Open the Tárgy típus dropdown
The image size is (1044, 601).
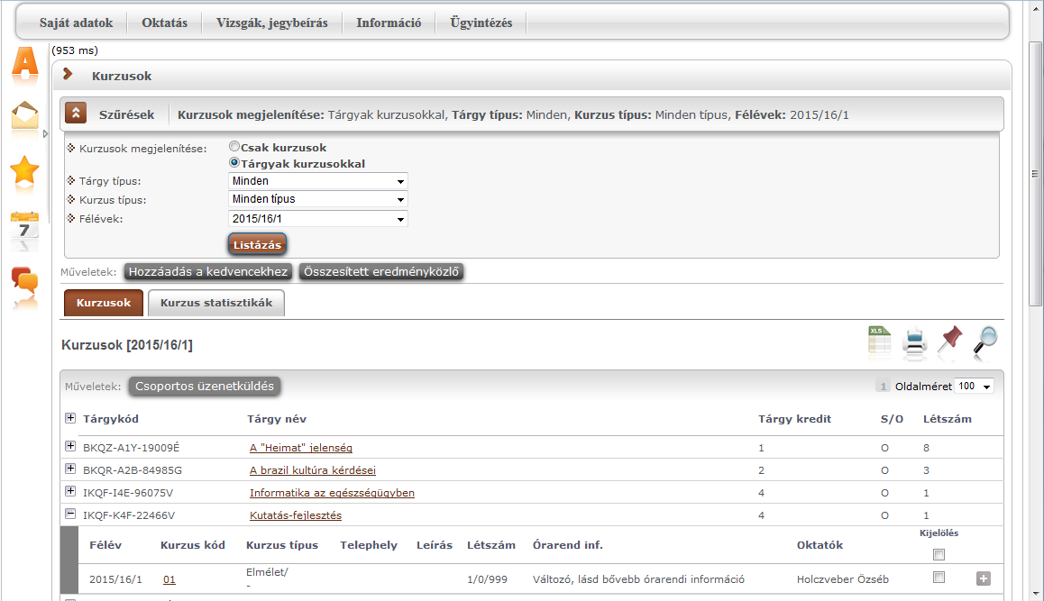(317, 181)
